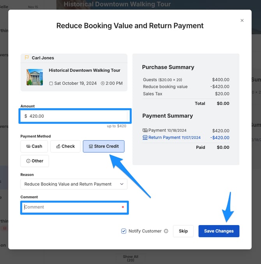
Task: Click the Sales Tax $20.00 amount
Action: point(222,94)
